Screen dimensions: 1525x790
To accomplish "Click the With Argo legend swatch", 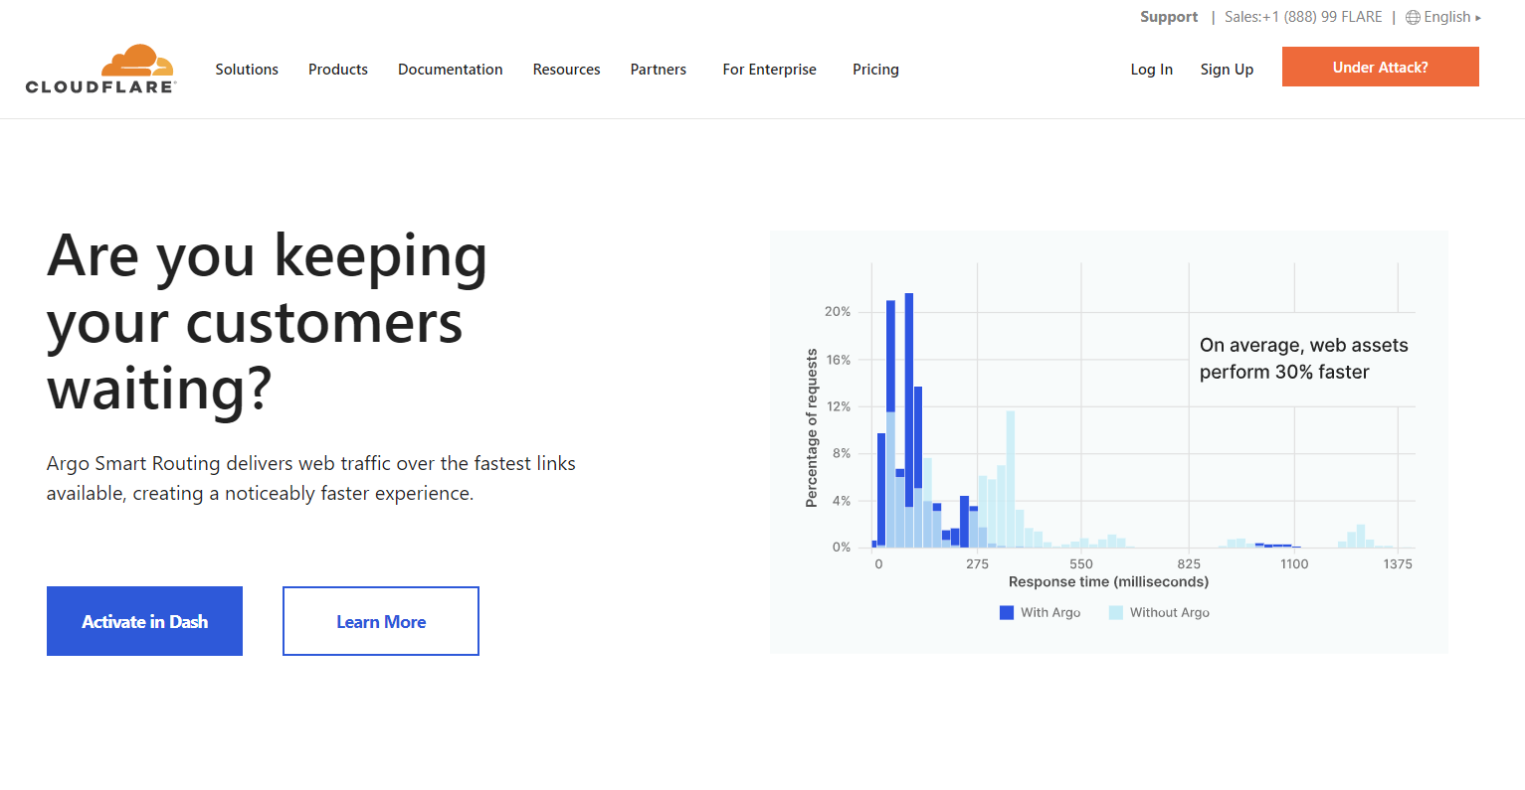I will pos(1007,613).
